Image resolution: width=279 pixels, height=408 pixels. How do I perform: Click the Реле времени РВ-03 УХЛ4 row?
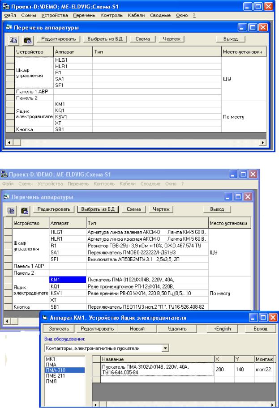(147, 293)
